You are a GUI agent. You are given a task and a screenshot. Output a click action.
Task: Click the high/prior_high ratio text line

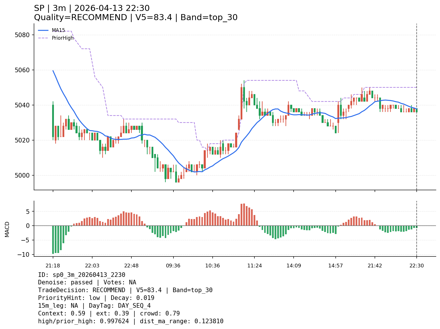(131, 321)
